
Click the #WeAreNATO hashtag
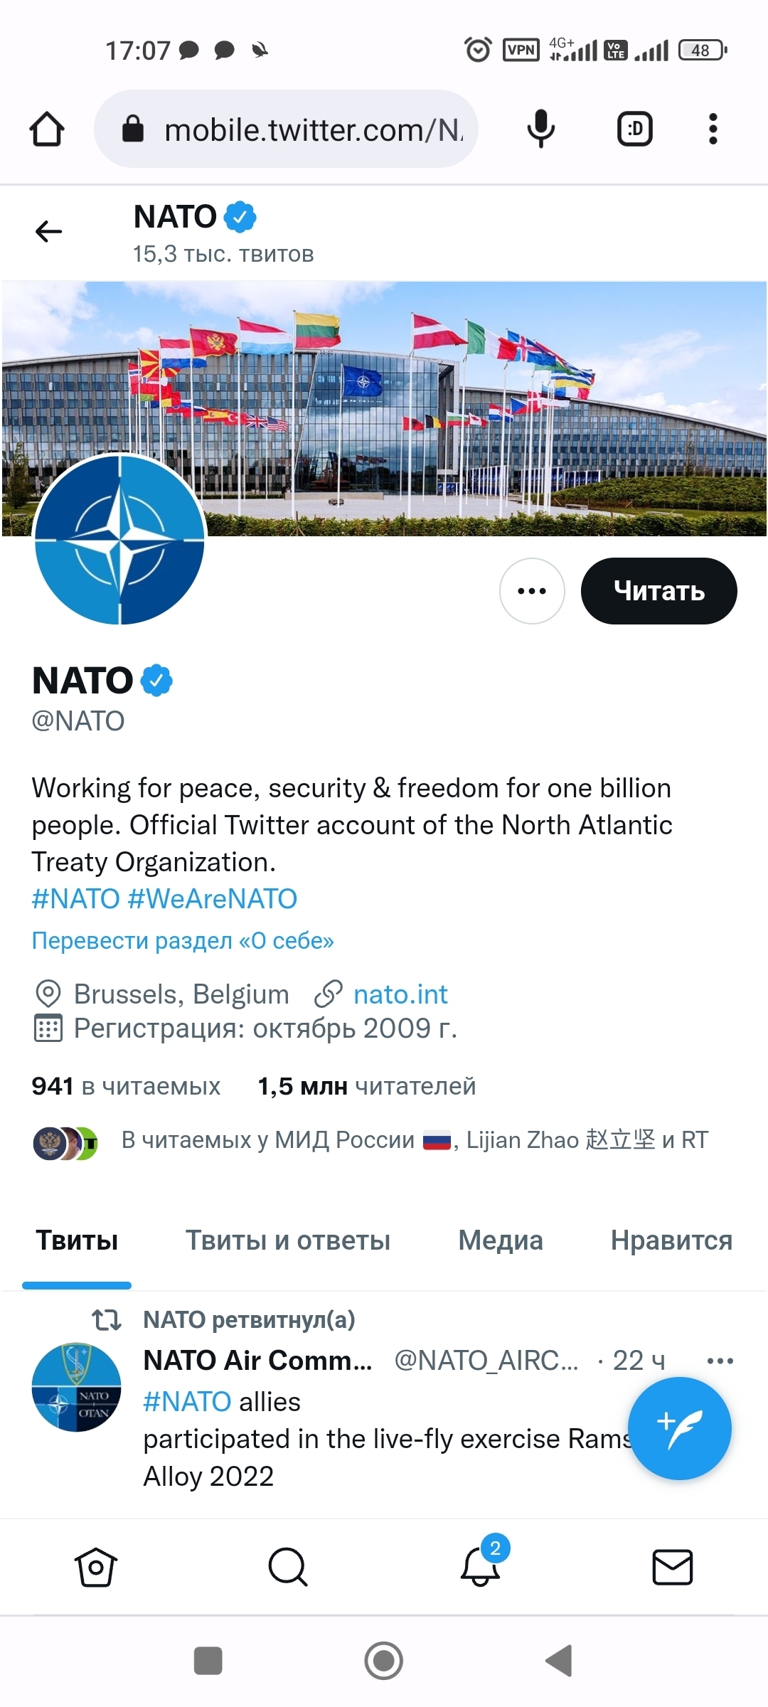[212, 899]
